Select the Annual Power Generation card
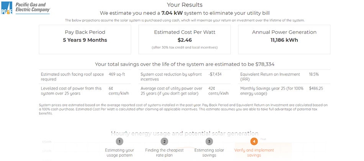 click(x=284, y=39)
